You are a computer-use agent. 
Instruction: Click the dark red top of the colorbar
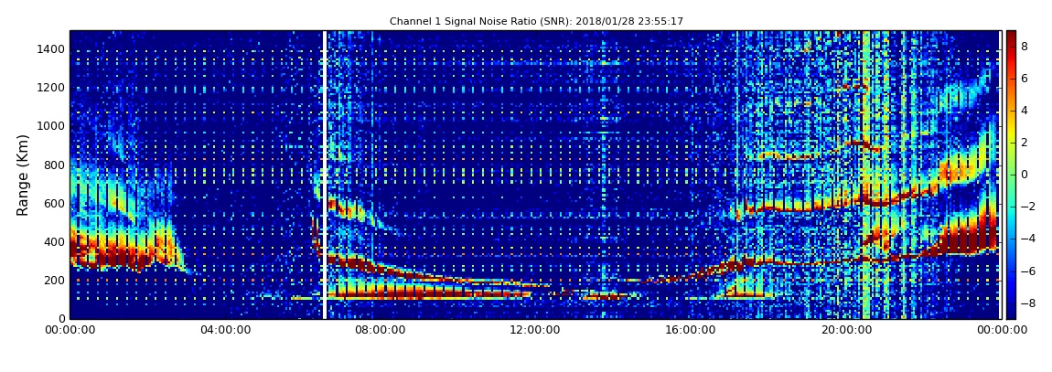[x=1011, y=37]
